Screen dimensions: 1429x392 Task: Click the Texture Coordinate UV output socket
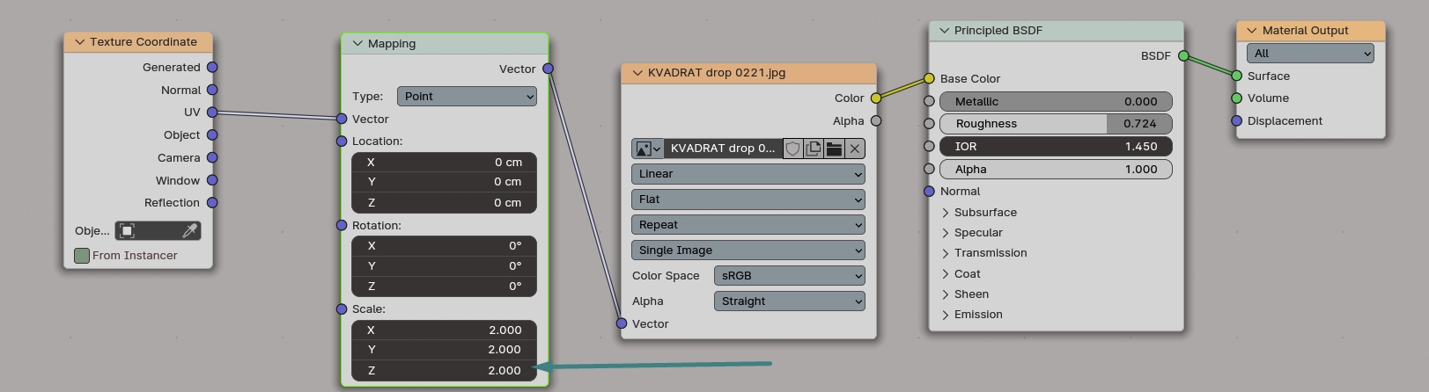click(x=212, y=113)
